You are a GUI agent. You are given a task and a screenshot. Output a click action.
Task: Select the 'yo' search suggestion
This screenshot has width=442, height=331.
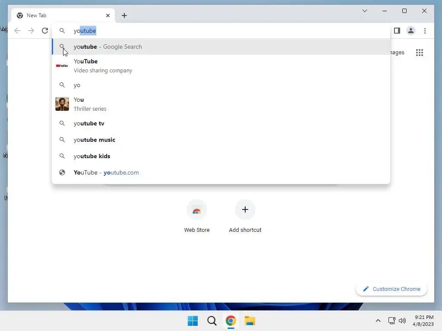[x=221, y=85]
